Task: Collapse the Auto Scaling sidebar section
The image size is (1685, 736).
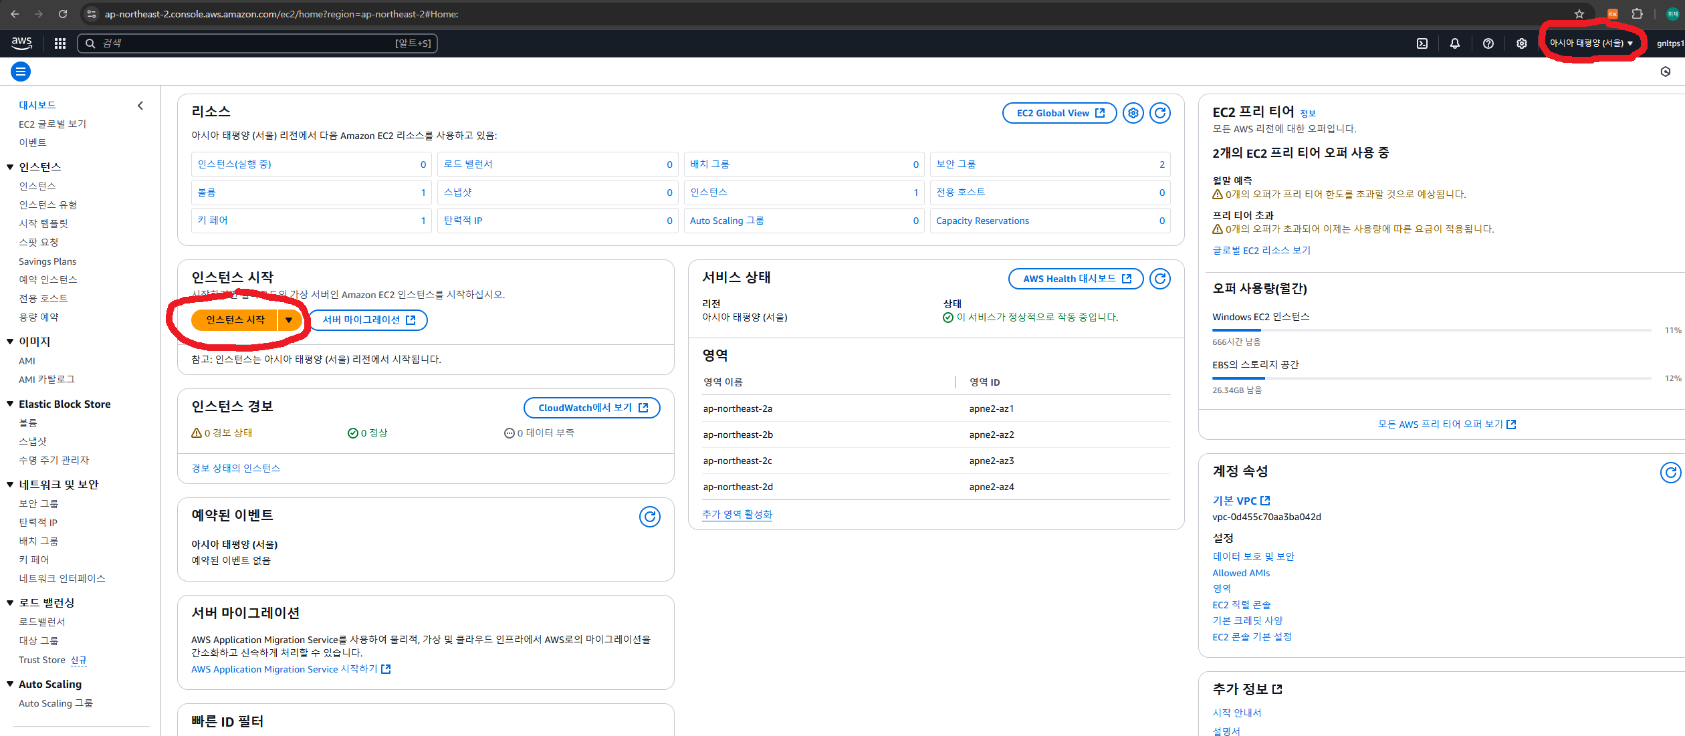Action: (10, 684)
